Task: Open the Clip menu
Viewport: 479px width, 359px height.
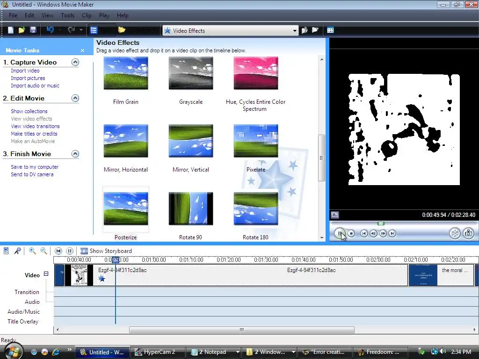Action: point(87,15)
